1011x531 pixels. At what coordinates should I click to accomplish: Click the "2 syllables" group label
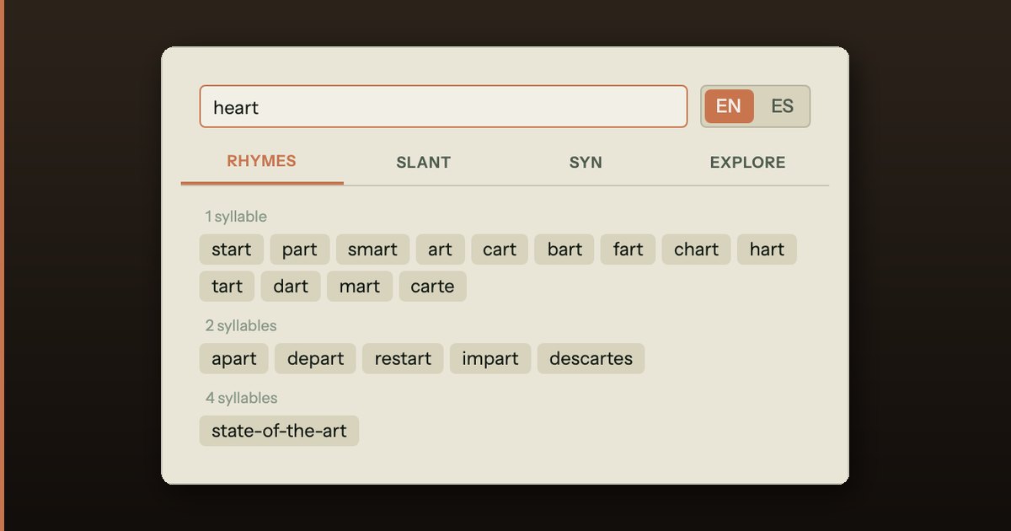tap(241, 325)
